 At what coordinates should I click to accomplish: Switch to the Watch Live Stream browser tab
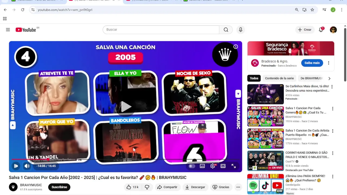point(209,1)
